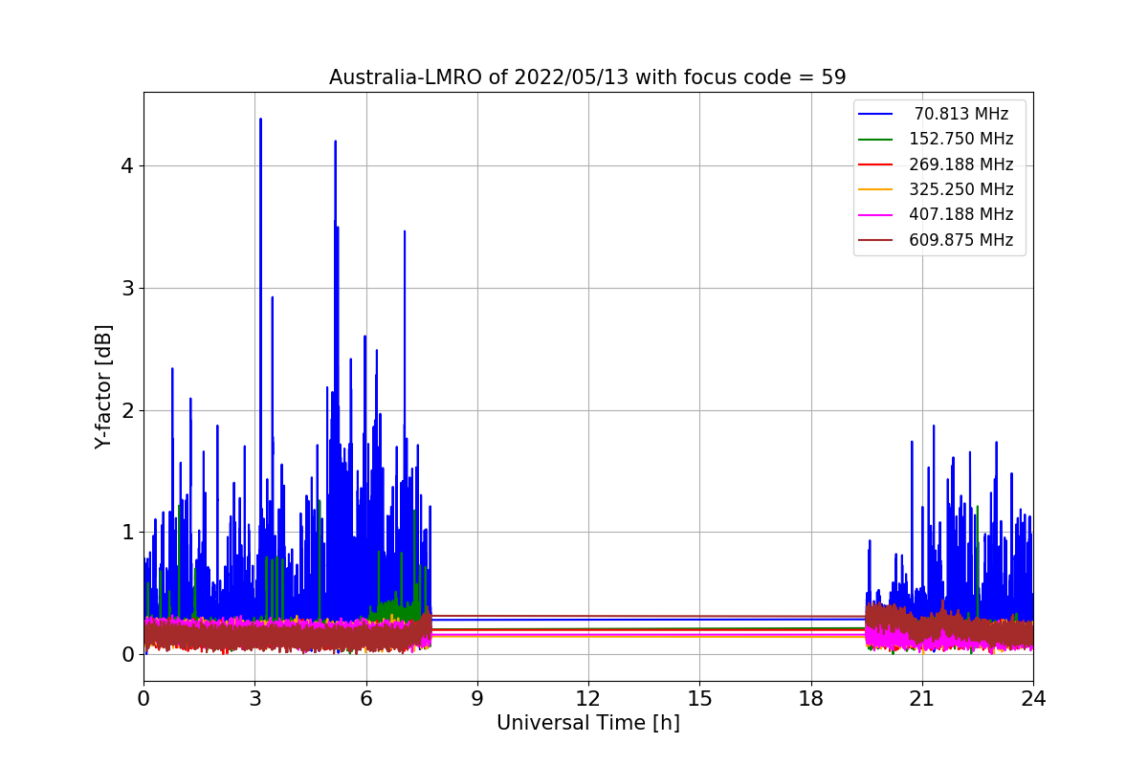
Task: Click x-axis tick label 9
Action: pos(477,699)
